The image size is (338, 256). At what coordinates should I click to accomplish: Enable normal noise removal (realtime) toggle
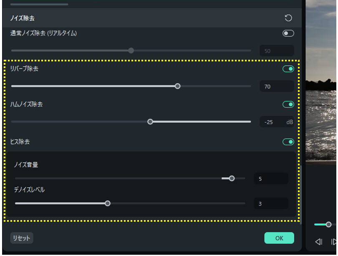pos(288,33)
